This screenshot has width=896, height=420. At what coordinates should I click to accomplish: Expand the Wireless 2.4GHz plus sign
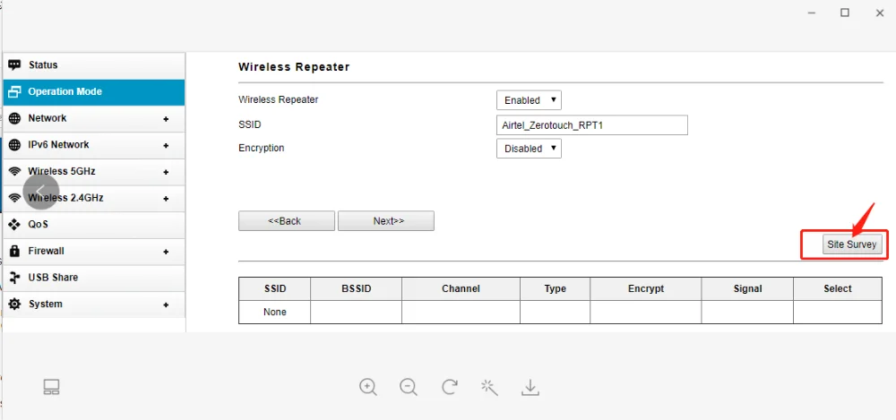(166, 199)
